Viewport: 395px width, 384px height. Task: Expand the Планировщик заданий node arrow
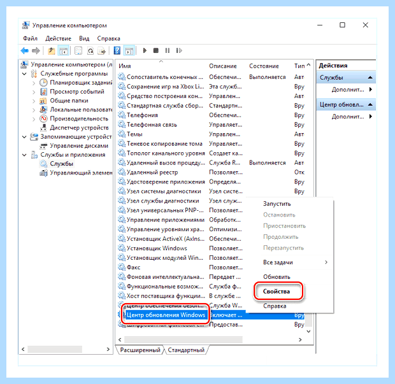tap(34, 83)
